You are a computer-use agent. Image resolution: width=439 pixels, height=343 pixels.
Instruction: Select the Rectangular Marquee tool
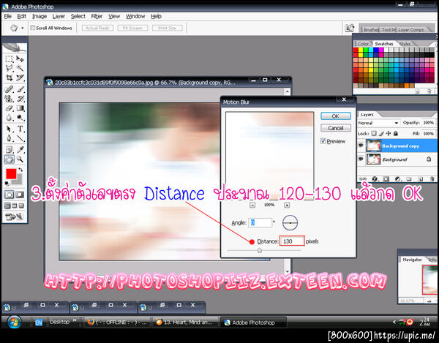coord(9,59)
